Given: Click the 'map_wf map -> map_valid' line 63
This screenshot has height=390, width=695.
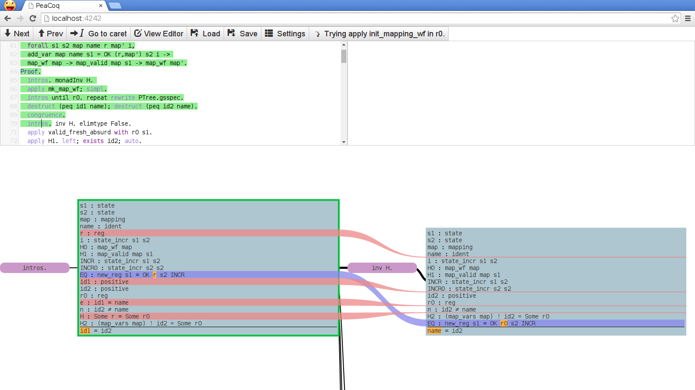Looking at the screenshot, I should [107, 63].
